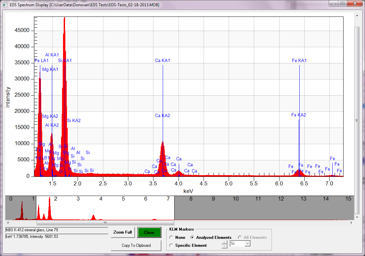The height and width of the screenshot is (256, 365).
Task: Click the green Close button
Action: point(149,233)
